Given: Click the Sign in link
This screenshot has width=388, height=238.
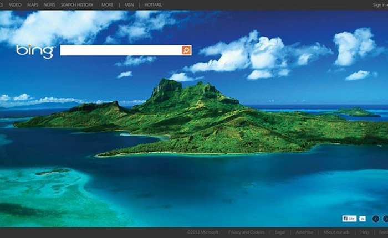Looking at the screenshot, I should (x=380, y=4).
